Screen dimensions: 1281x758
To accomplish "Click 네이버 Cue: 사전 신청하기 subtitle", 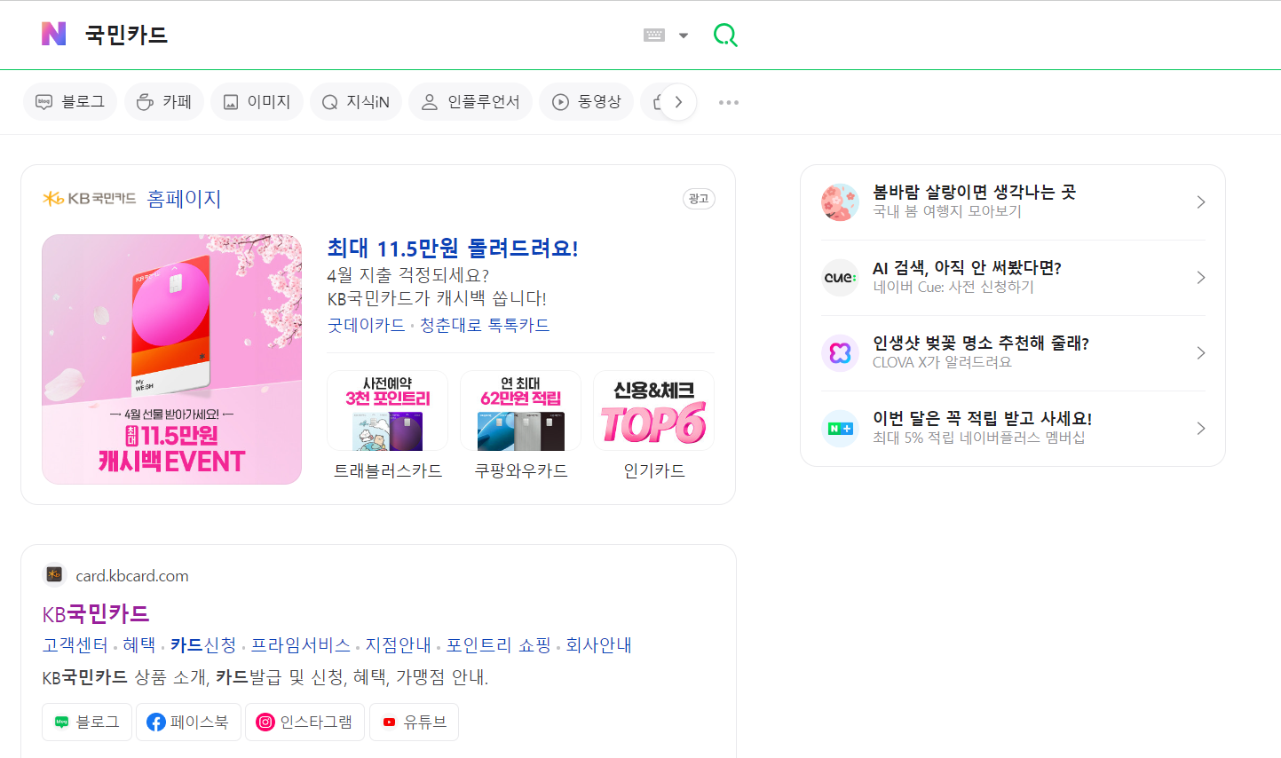I will [x=953, y=287].
